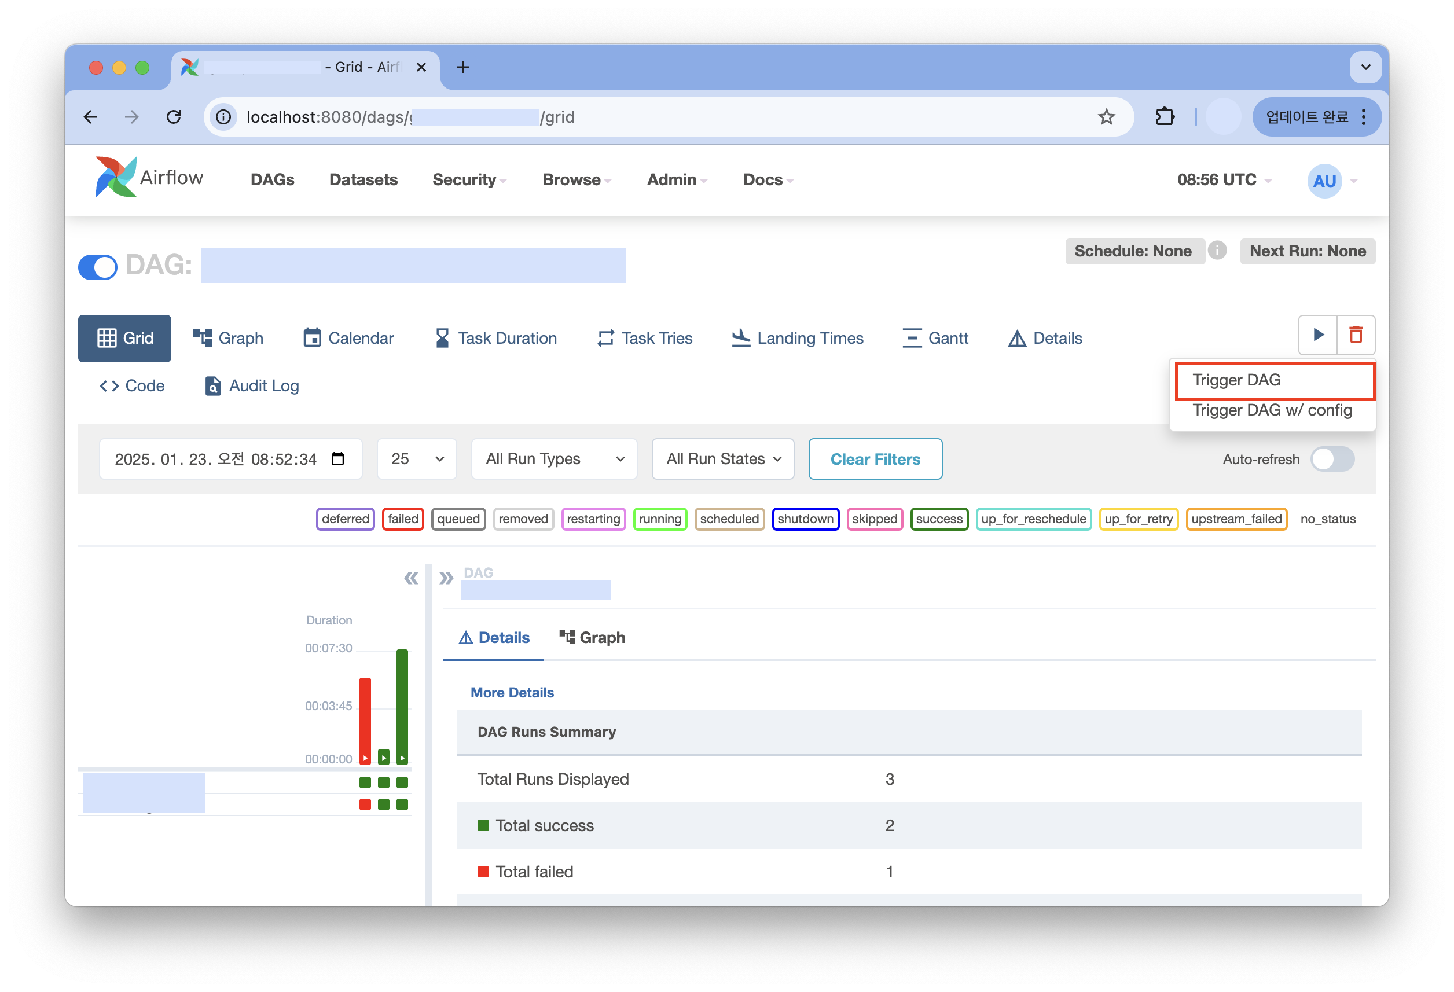Filter by the failed state badge
Image resolution: width=1454 pixels, height=992 pixels.
(x=403, y=519)
